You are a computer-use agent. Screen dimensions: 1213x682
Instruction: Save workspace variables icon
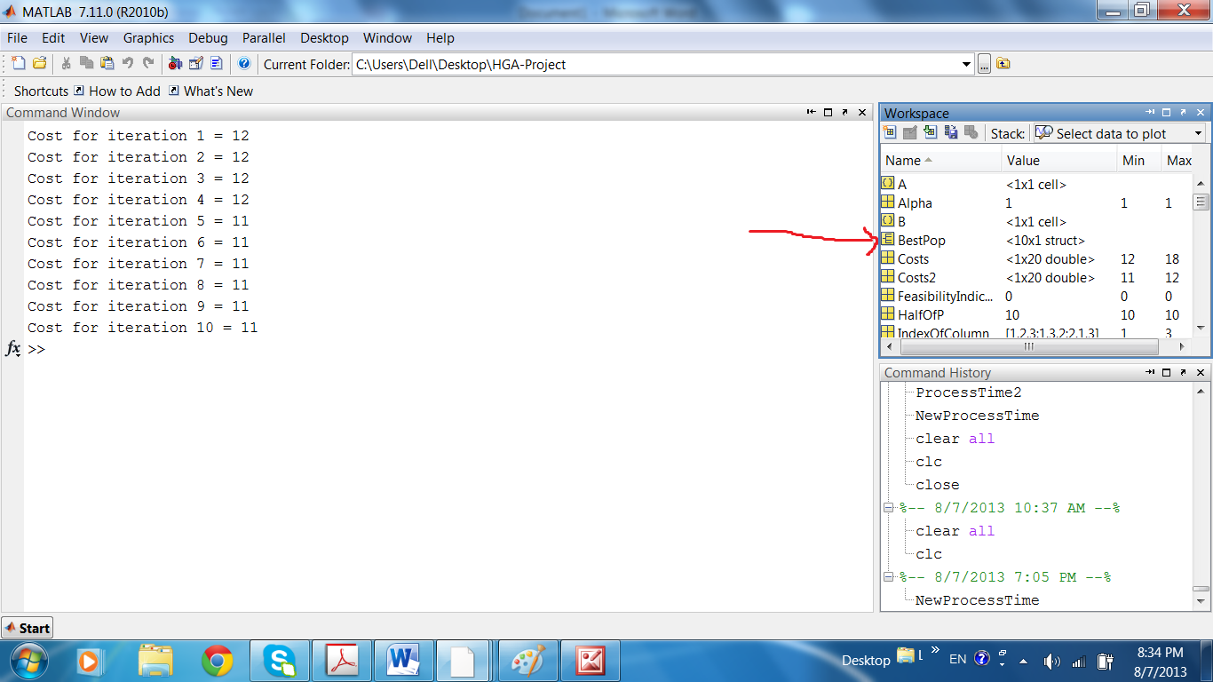pyautogui.click(x=950, y=132)
